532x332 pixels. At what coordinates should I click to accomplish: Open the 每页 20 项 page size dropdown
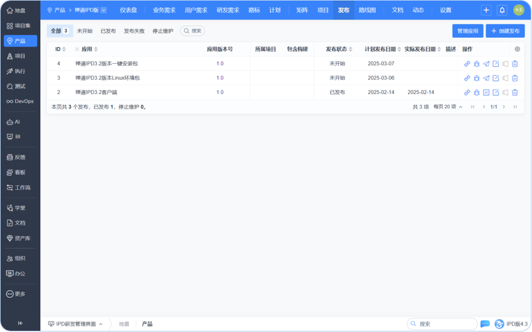tap(448, 107)
